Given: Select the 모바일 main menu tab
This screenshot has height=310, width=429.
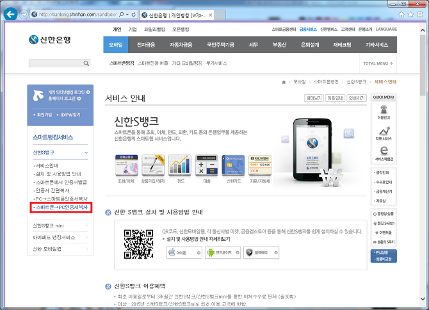Looking at the screenshot, I should pyautogui.click(x=116, y=45).
